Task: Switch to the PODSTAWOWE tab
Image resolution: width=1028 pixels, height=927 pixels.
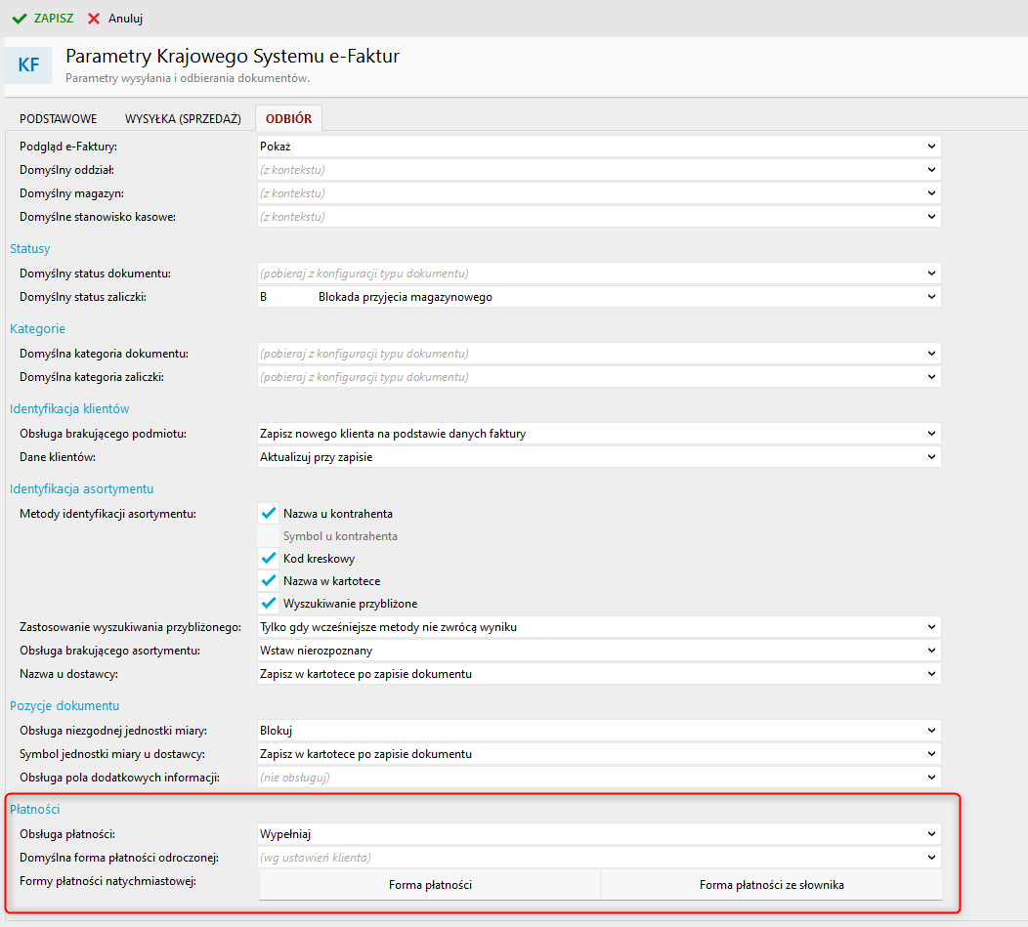Action: tap(59, 119)
